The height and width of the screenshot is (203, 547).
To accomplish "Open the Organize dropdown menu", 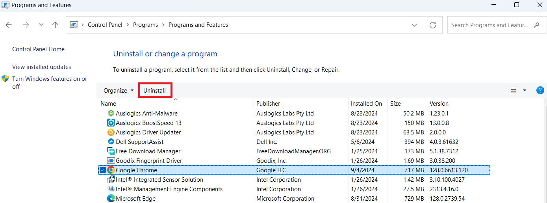I will click(x=119, y=91).
